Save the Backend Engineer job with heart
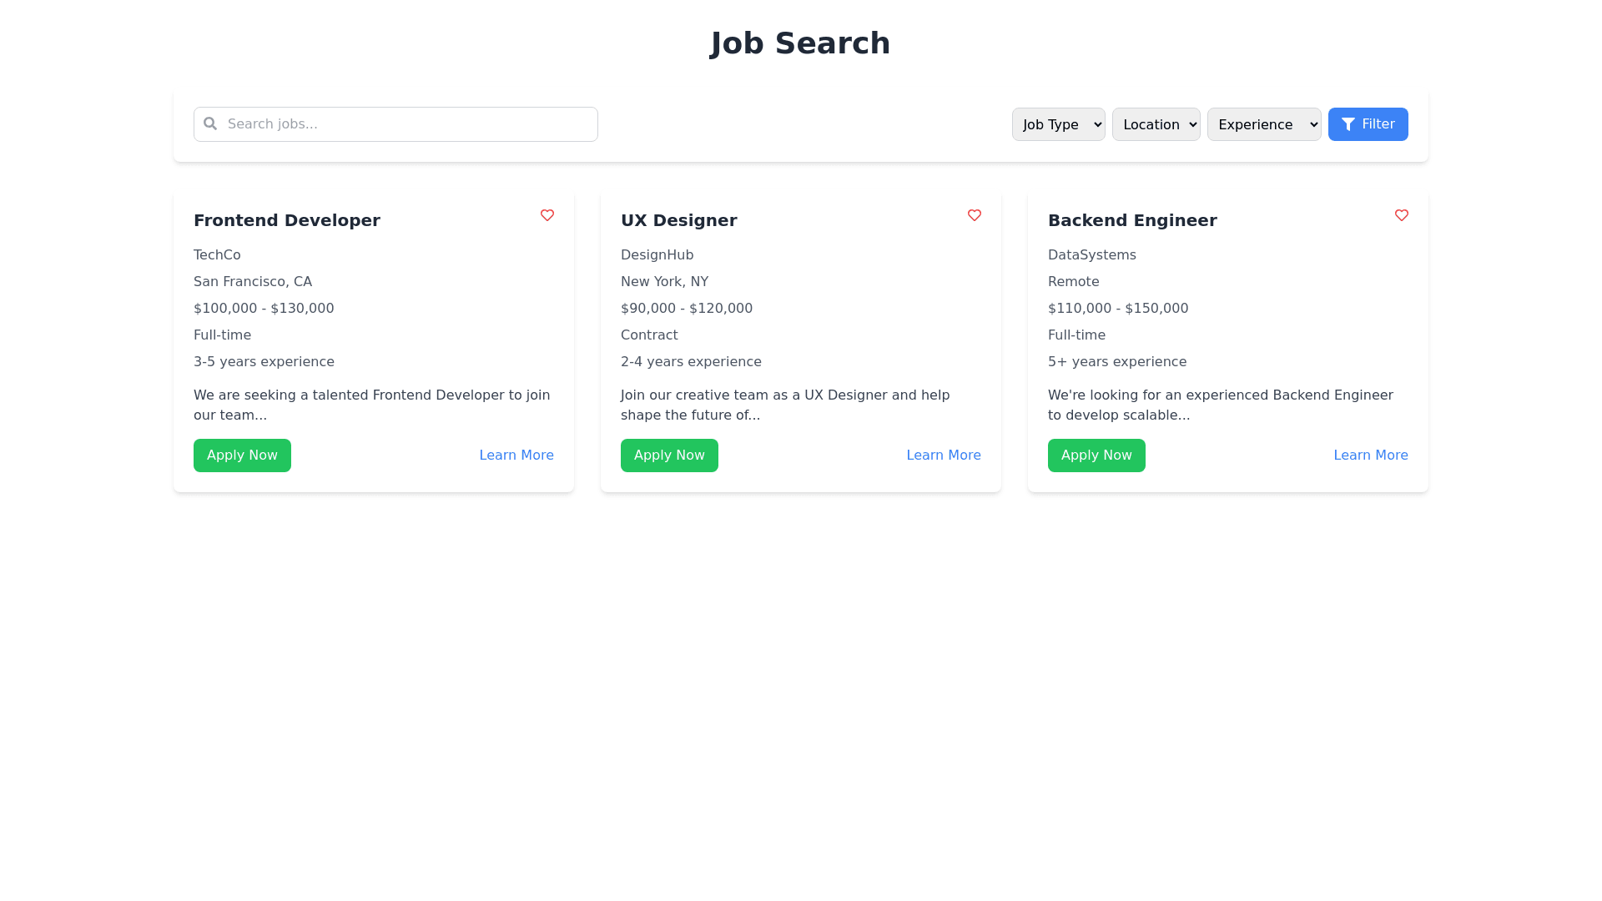1602x901 pixels. tap(1402, 215)
